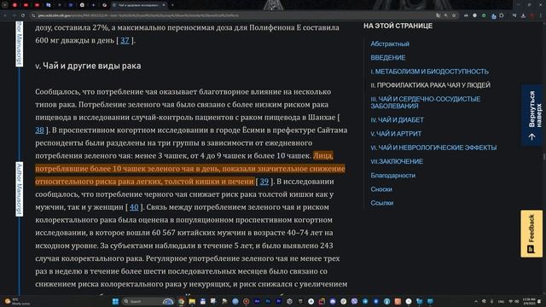The width and height of the screenshot is (546, 307).
Task: Jump to IV. ЧАЙ И ДИАБЕТ
Action: coord(397,119)
